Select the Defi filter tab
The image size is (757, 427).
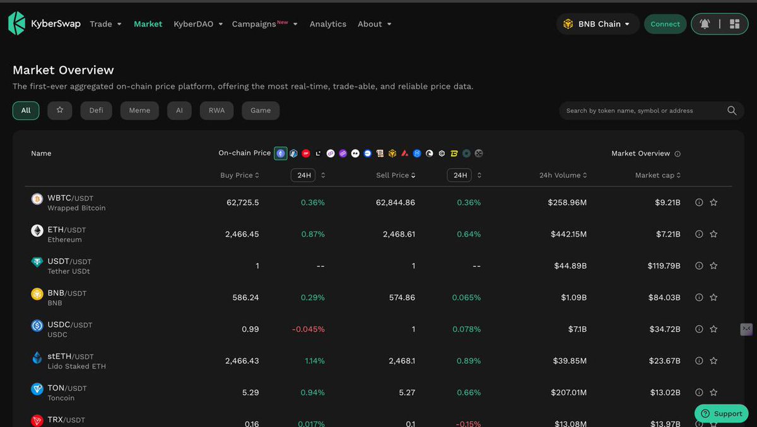pos(96,110)
